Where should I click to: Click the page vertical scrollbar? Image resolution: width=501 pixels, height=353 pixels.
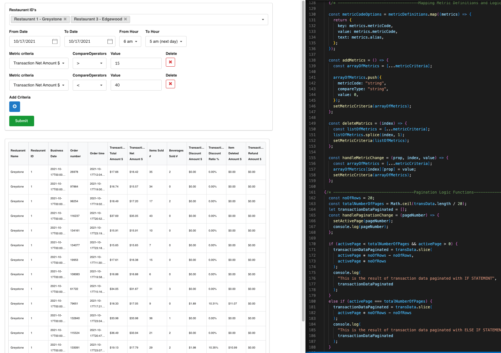click(303, 161)
